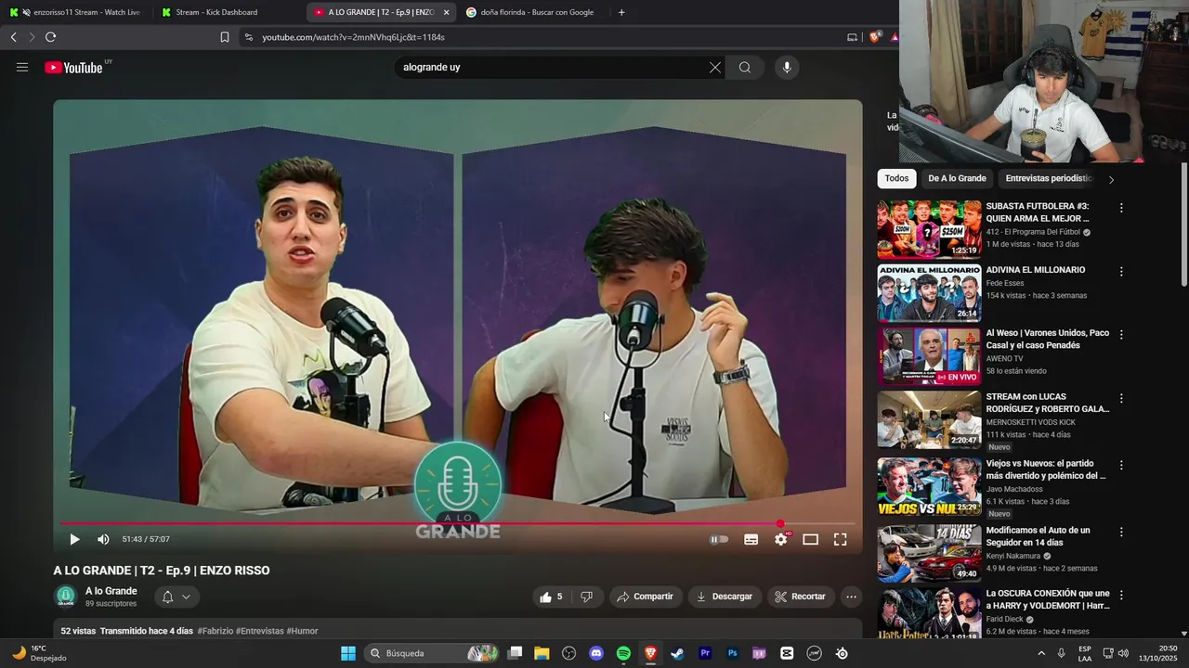Screen dimensions: 1189x668
Task: Open the SUBASTA FUTBOLERA #3 thumbnail
Action: (929, 229)
